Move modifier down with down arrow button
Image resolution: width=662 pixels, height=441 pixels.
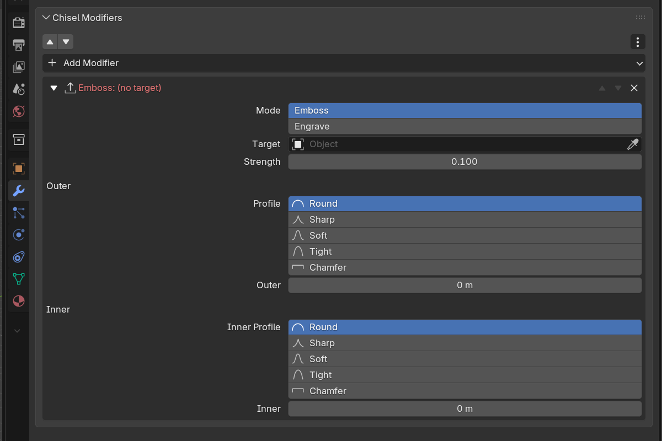tap(66, 42)
